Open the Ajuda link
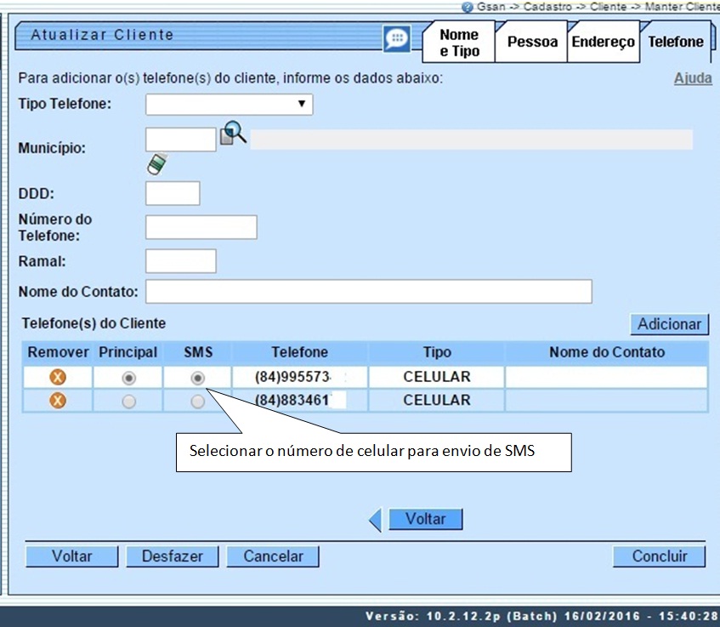The width and height of the screenshot is (720, 627). click(692, 77)
